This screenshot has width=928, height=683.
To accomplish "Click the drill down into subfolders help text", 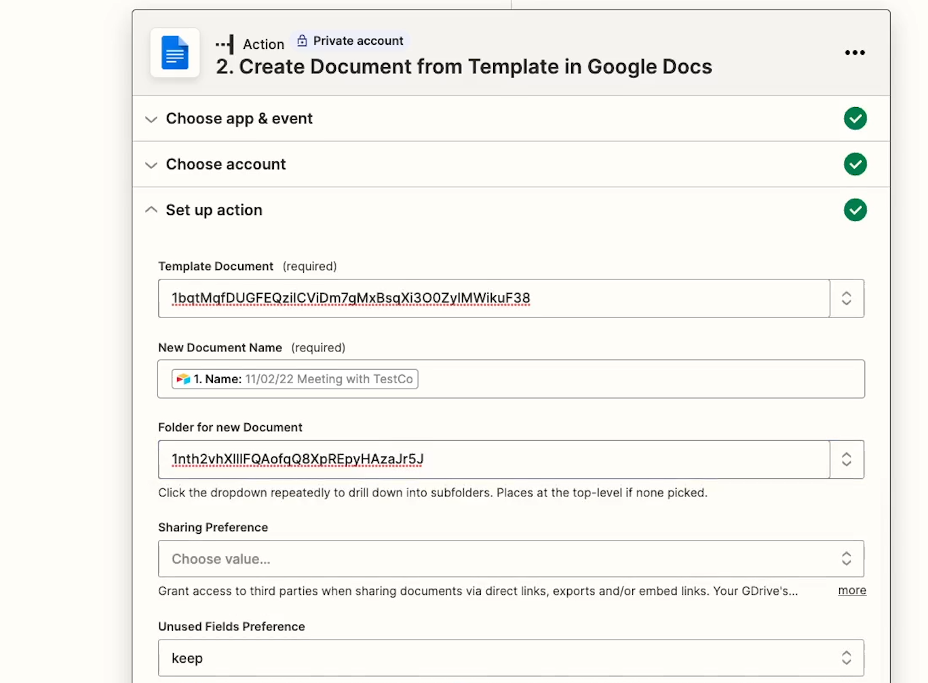I will (x=433, y=492).
